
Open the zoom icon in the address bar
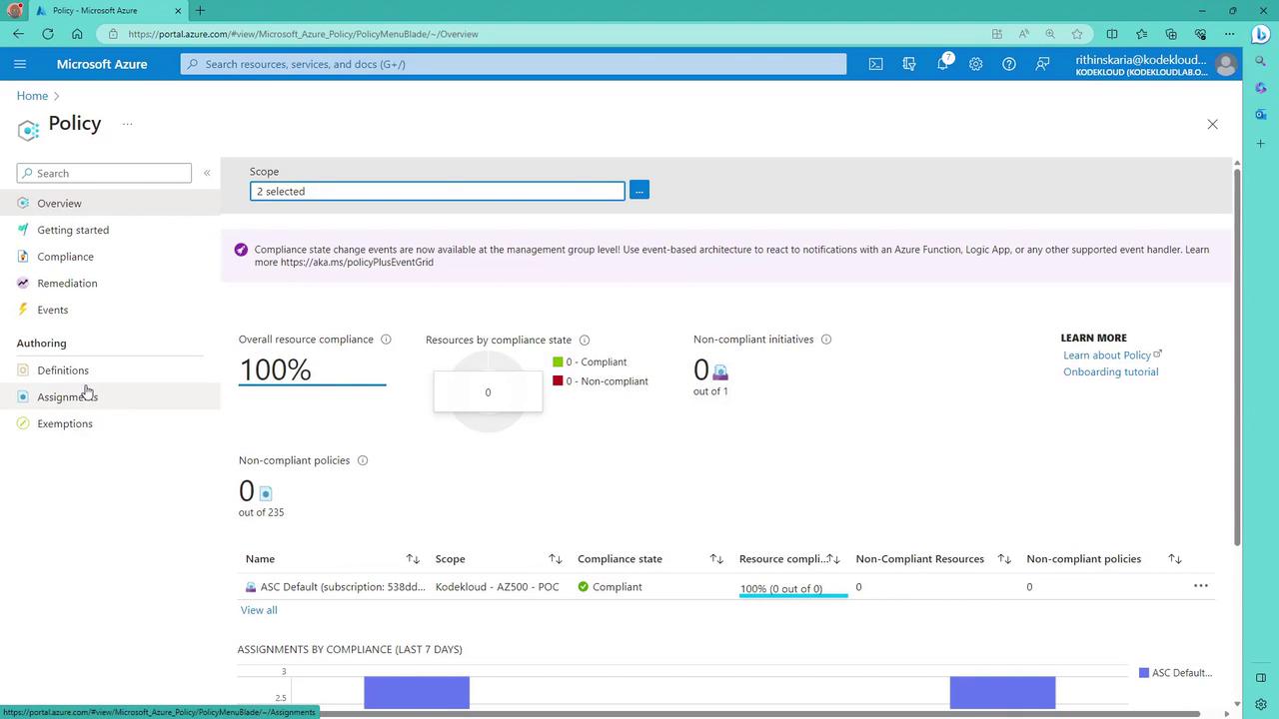tap(1050, 34)
